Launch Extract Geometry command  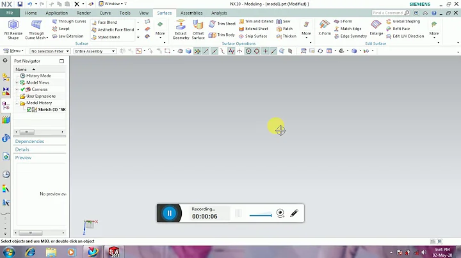181,29
